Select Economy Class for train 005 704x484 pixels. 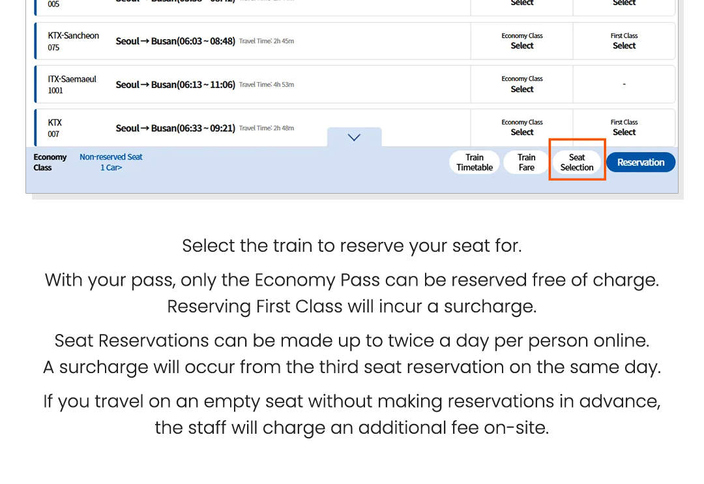(521, 4)
